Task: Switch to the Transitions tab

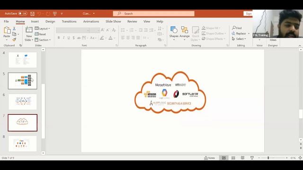Action: pos(69,21)
